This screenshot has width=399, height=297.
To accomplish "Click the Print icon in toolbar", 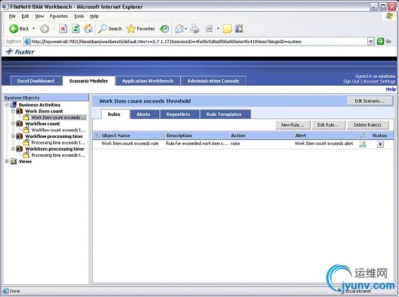I will [x=195, y=29].
